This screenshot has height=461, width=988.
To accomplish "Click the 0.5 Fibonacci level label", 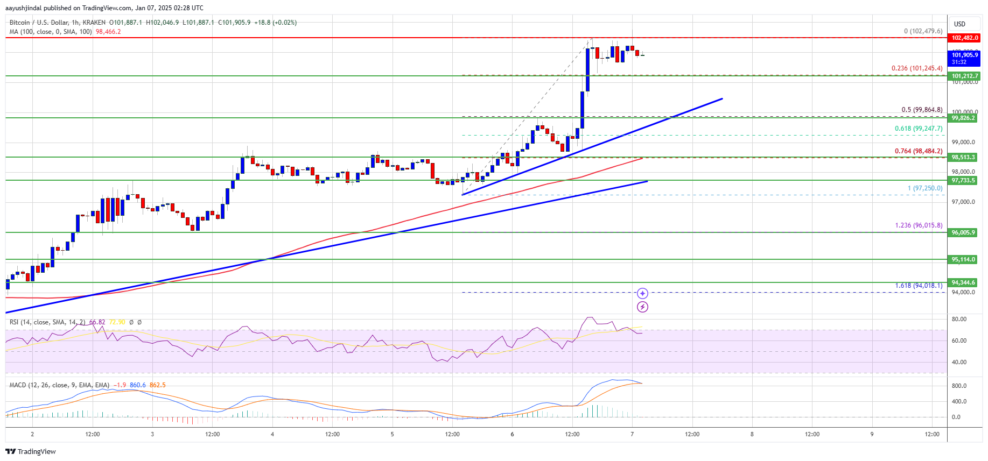I will 922,110.
